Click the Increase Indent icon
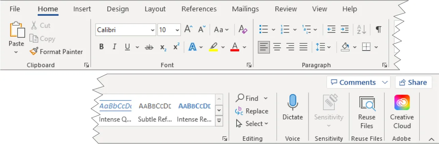This screenshot has height=144, width=439. coord(344,30)
